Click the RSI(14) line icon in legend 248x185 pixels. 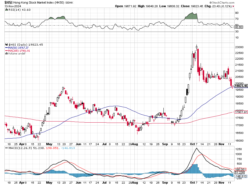[x=6, y=10]
